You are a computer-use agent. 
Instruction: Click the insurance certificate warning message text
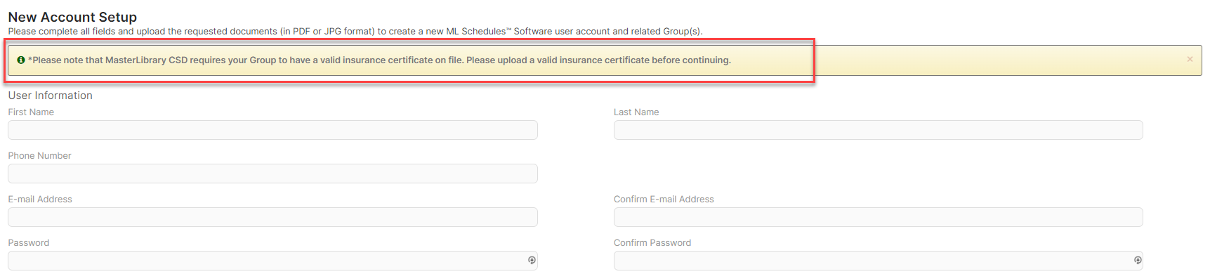379,60
